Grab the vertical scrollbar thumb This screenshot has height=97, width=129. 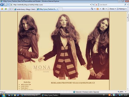(x=128, y=17)
